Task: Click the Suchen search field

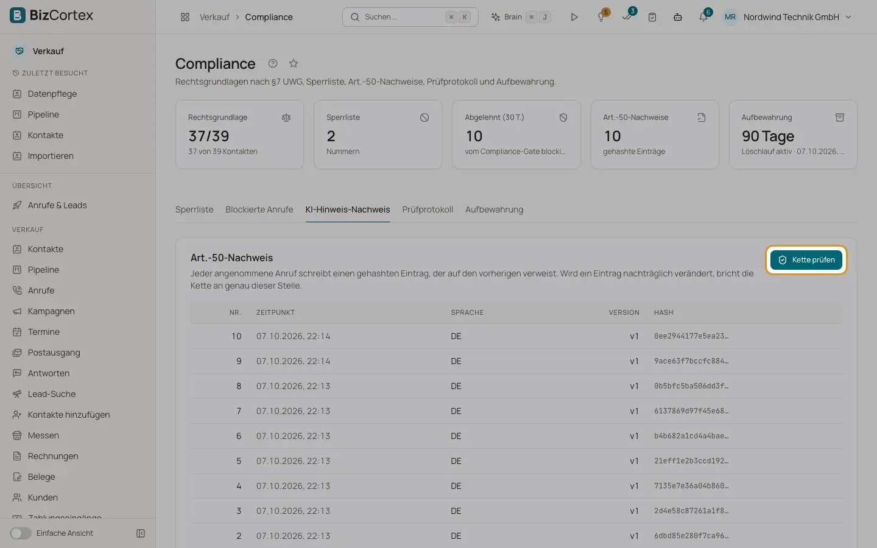Action: (410, 17)
